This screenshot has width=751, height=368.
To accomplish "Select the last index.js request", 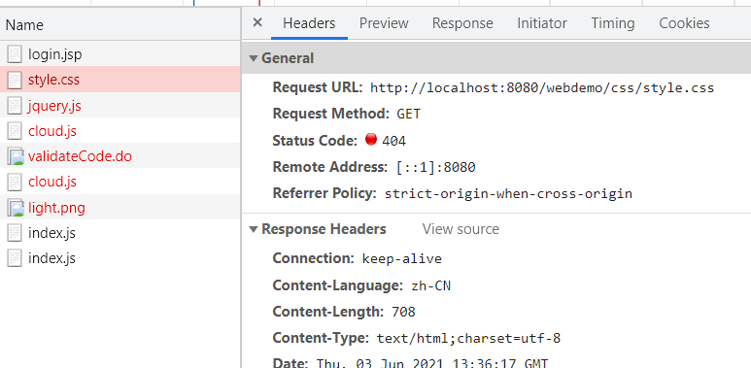I will click(x=119, y=258).
